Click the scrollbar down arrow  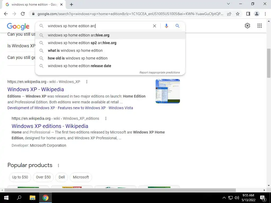(269, 186)
